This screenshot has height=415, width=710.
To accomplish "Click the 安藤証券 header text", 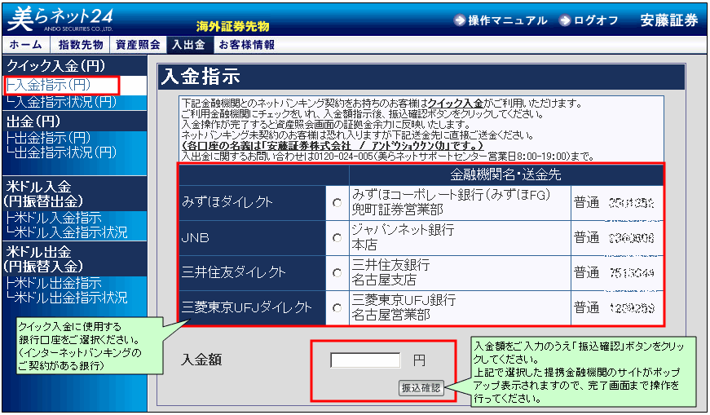I will pyautogui.click(x=668, y=20).
